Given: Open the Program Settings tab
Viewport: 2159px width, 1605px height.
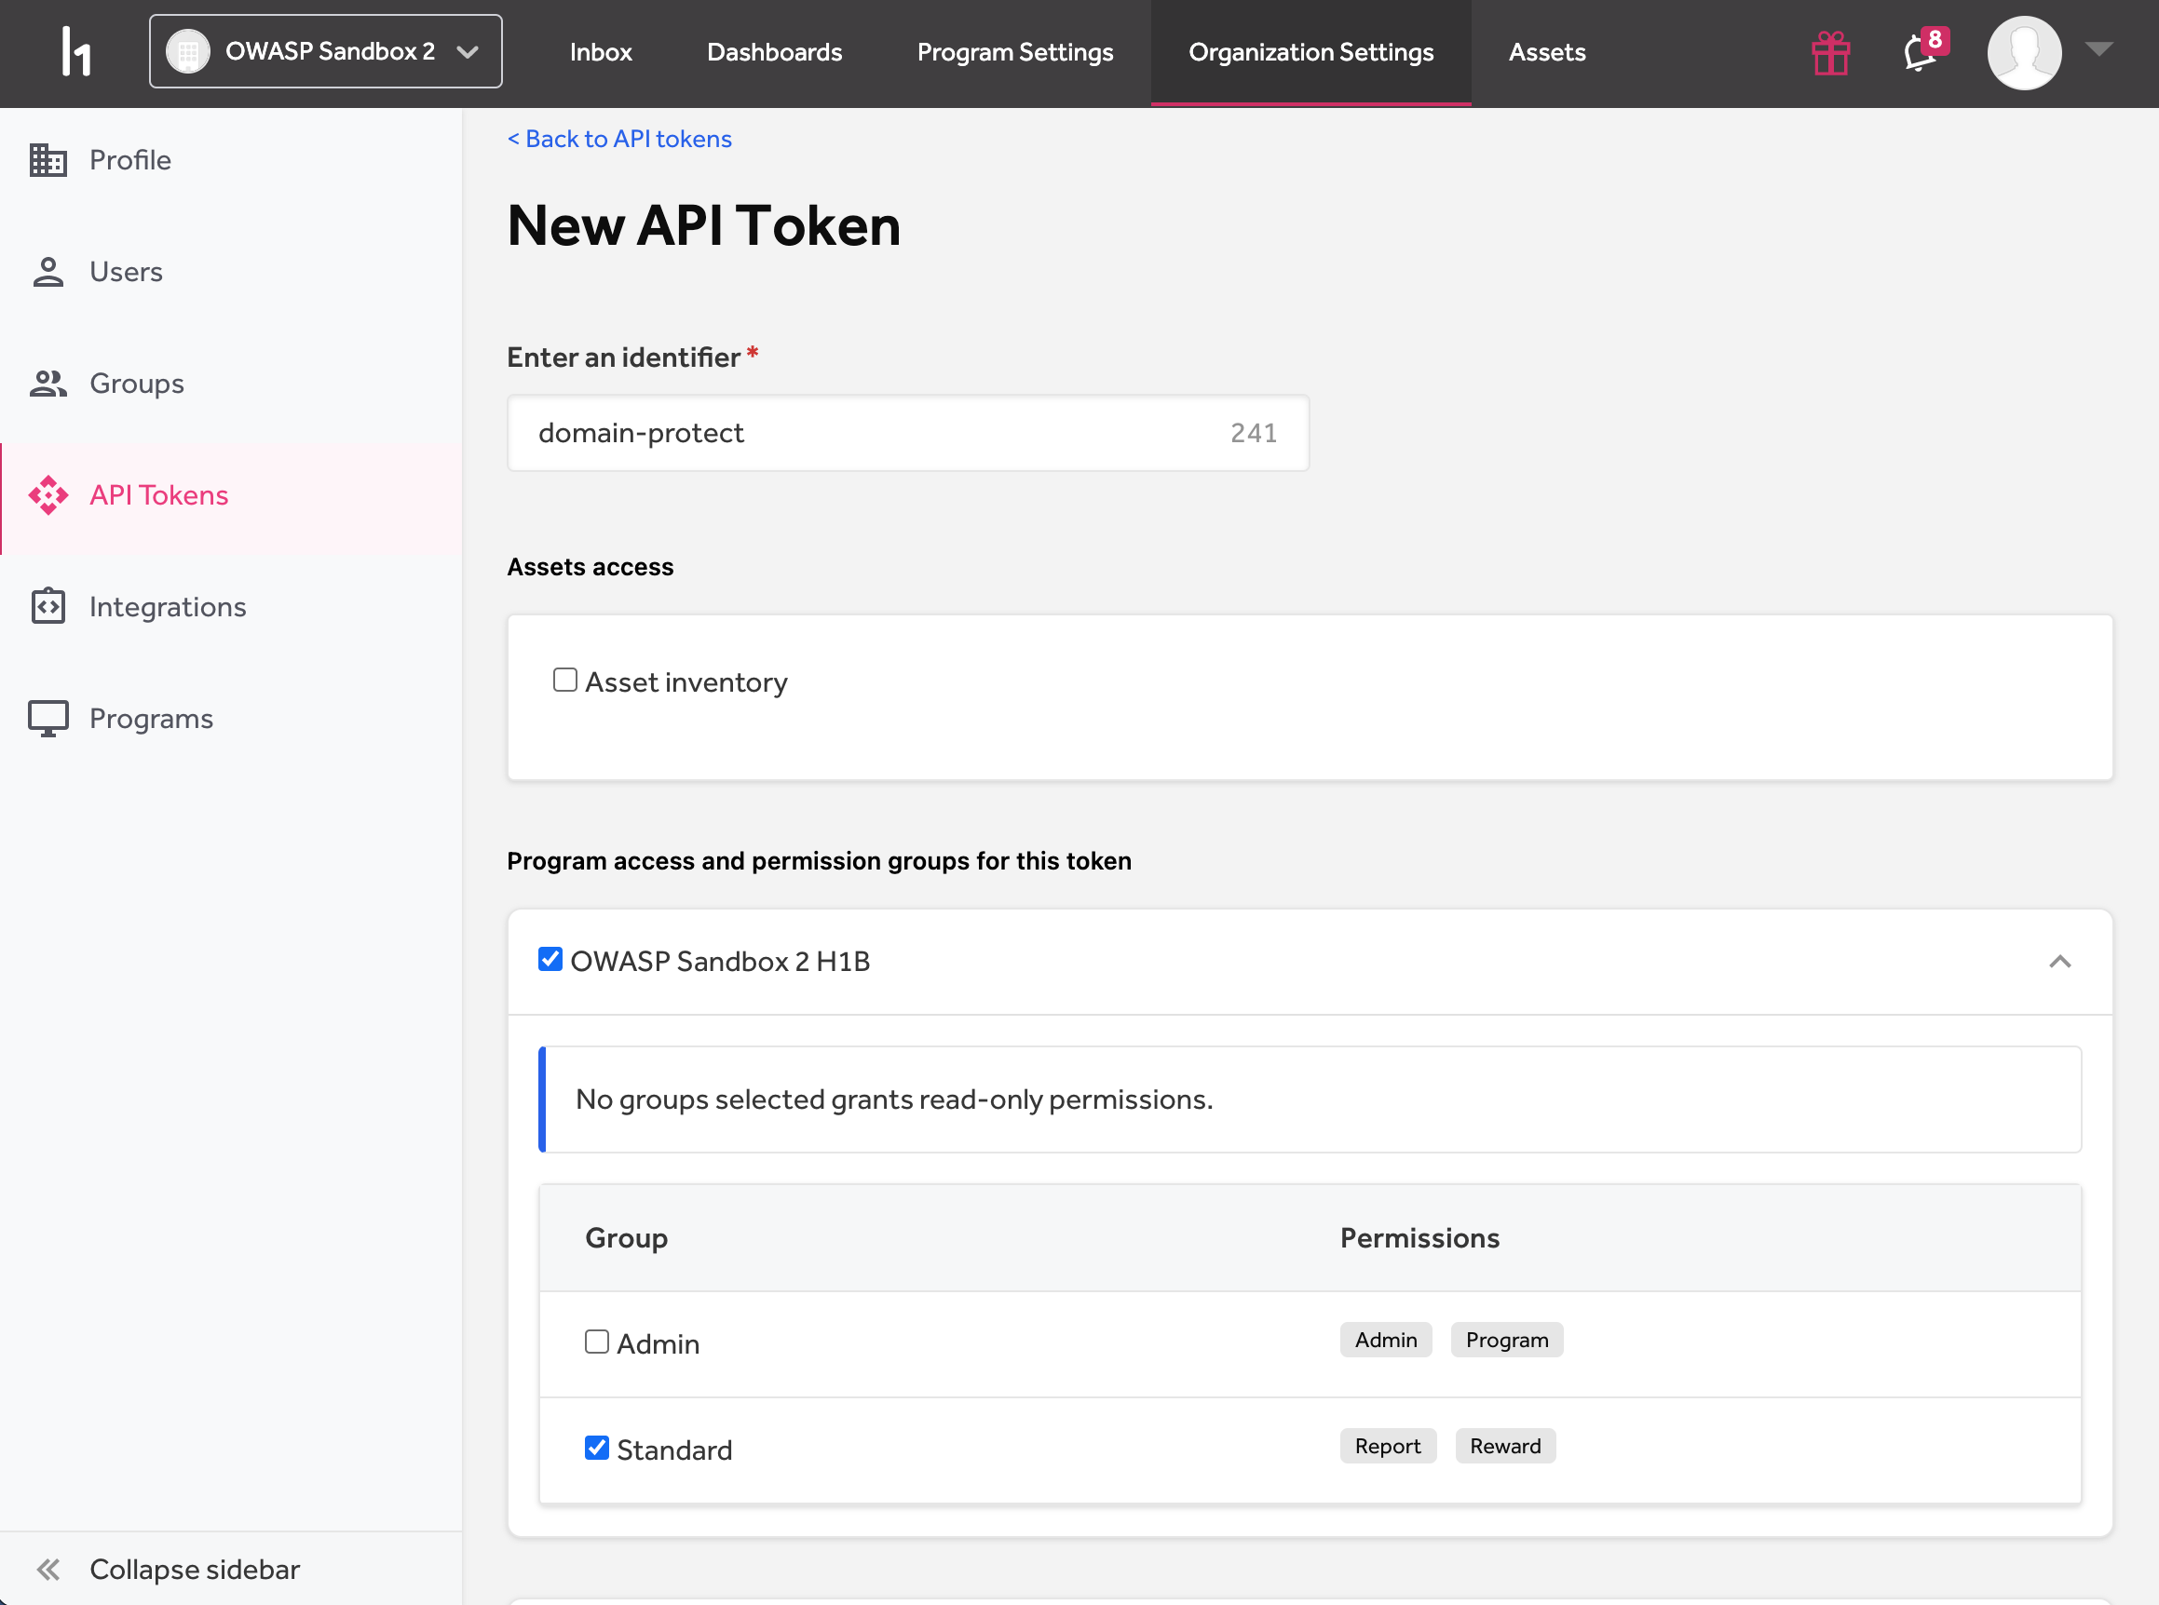Looking at the screenshot, I should (1015, 52).
